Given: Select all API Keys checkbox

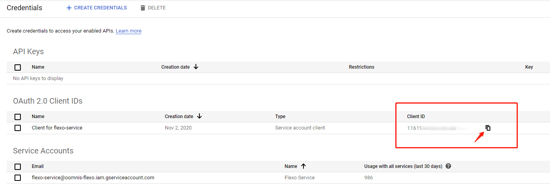Looking at the screenshot, I should click(x=18, y=67).
